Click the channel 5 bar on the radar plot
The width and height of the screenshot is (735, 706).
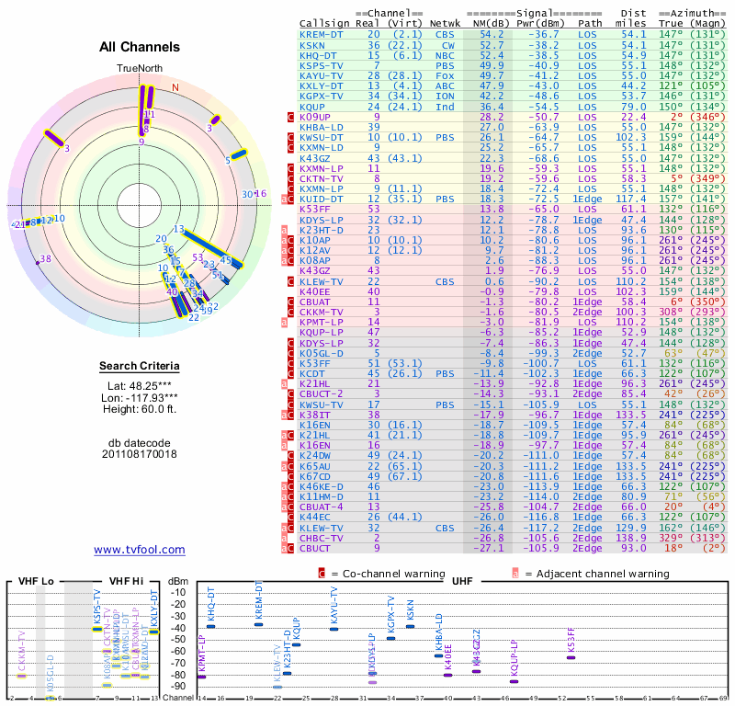point(239,154)
